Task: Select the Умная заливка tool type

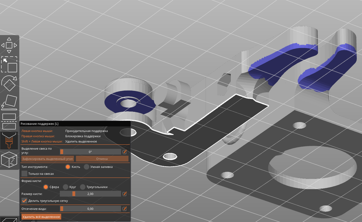Action: (87, 167)
